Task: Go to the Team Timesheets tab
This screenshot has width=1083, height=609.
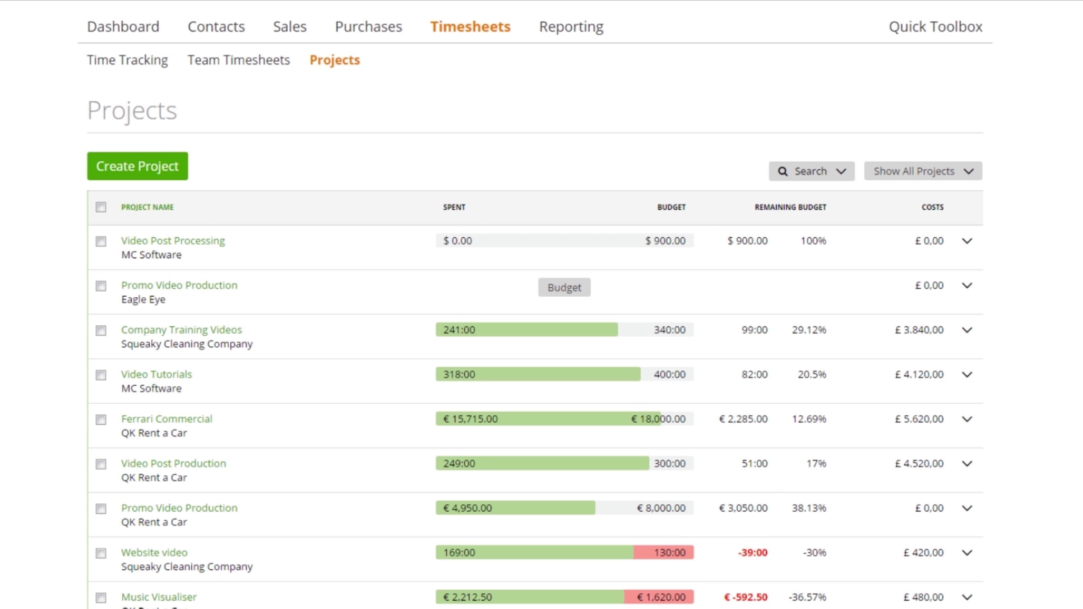Action: tap(239, 60)
